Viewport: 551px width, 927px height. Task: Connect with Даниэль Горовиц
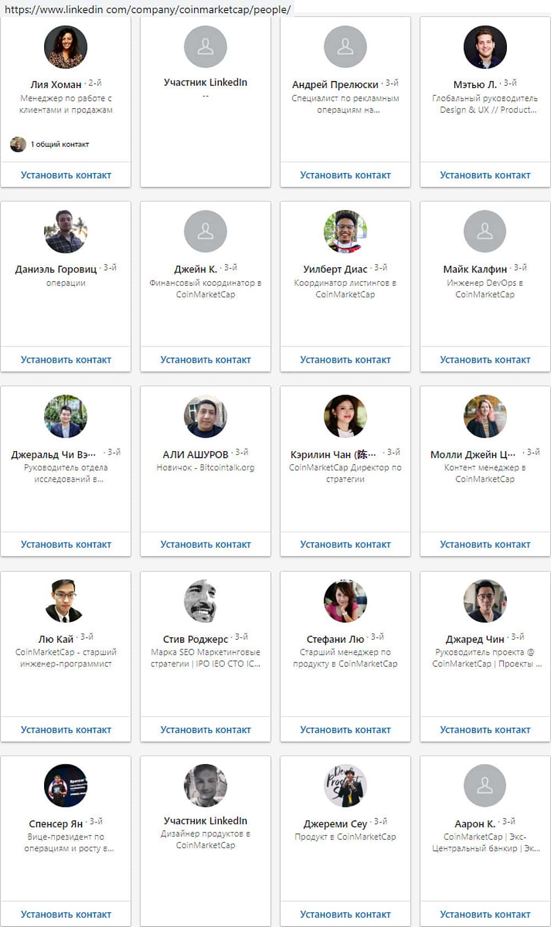[66, 360]
